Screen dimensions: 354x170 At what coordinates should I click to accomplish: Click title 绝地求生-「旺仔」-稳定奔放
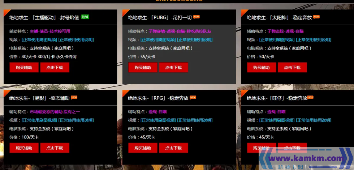coord(277,98)
